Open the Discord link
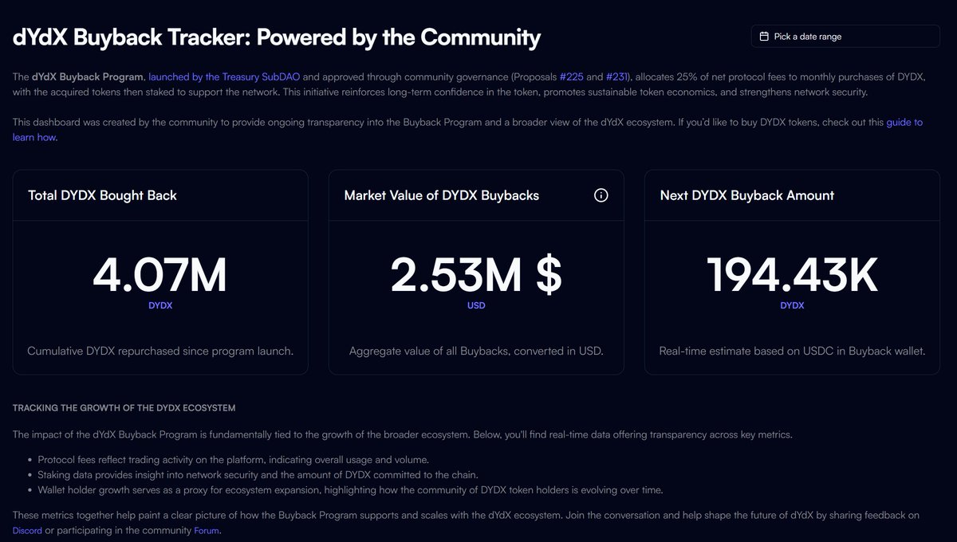Viewport: 957px width, 542px height. point(27,530)
